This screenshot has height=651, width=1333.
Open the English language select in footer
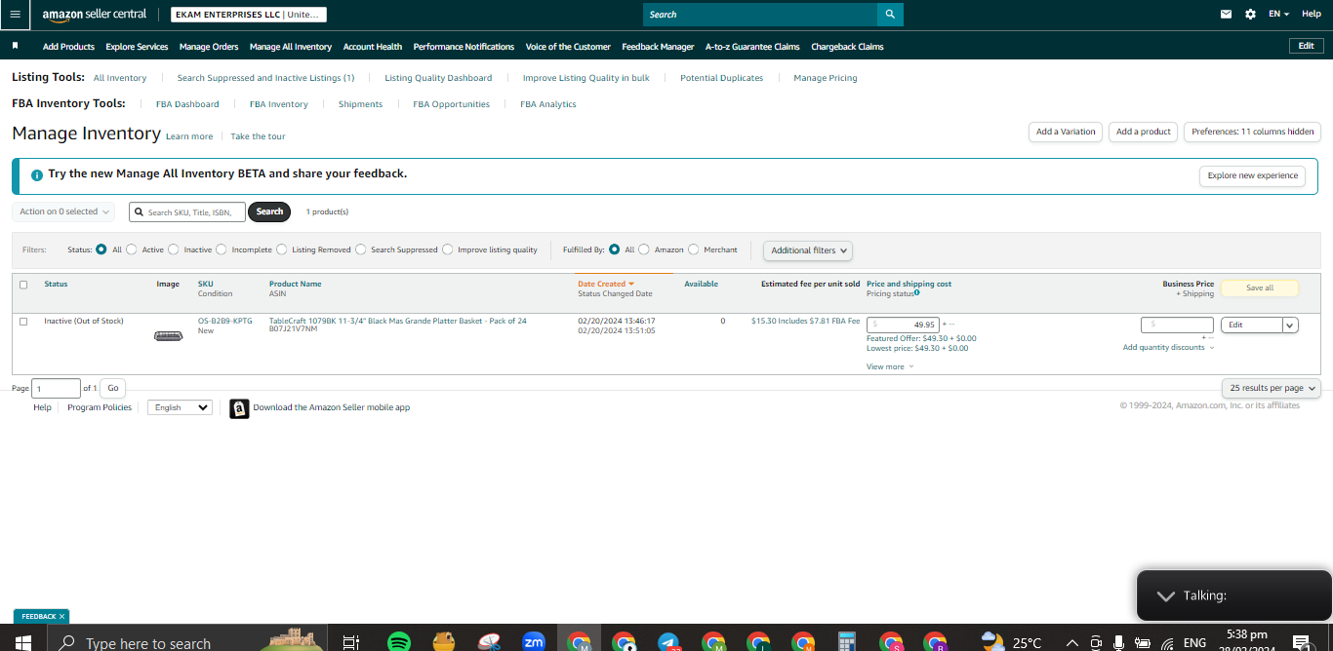[180, 407]
